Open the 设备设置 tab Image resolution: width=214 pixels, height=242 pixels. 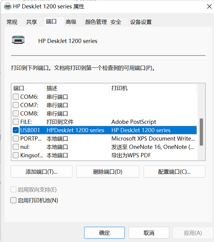[141, 22]
